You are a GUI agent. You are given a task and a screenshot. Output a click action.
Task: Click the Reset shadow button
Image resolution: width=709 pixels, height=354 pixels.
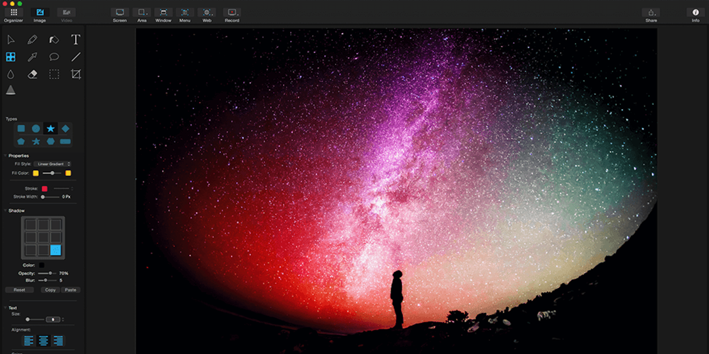pyautogui.click(x=19, y=290)
